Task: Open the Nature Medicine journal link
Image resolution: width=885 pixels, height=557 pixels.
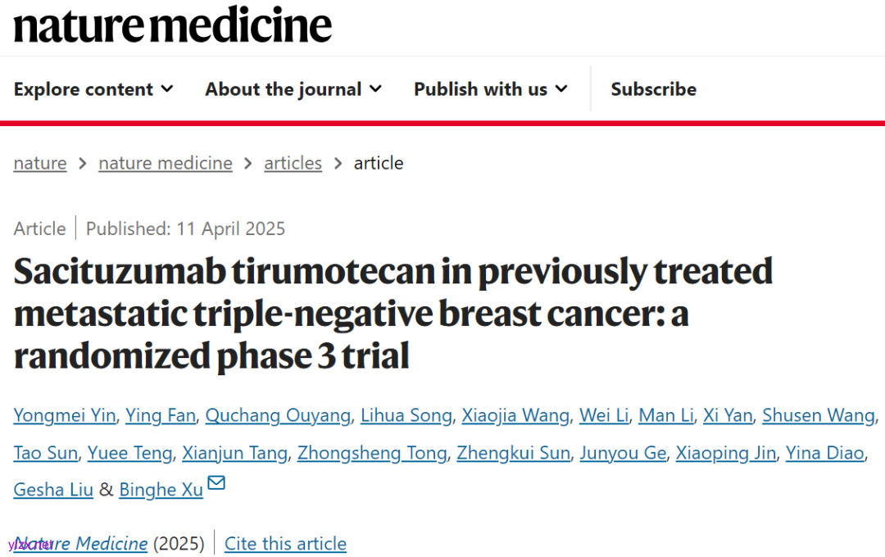Action: click(82, 544)
